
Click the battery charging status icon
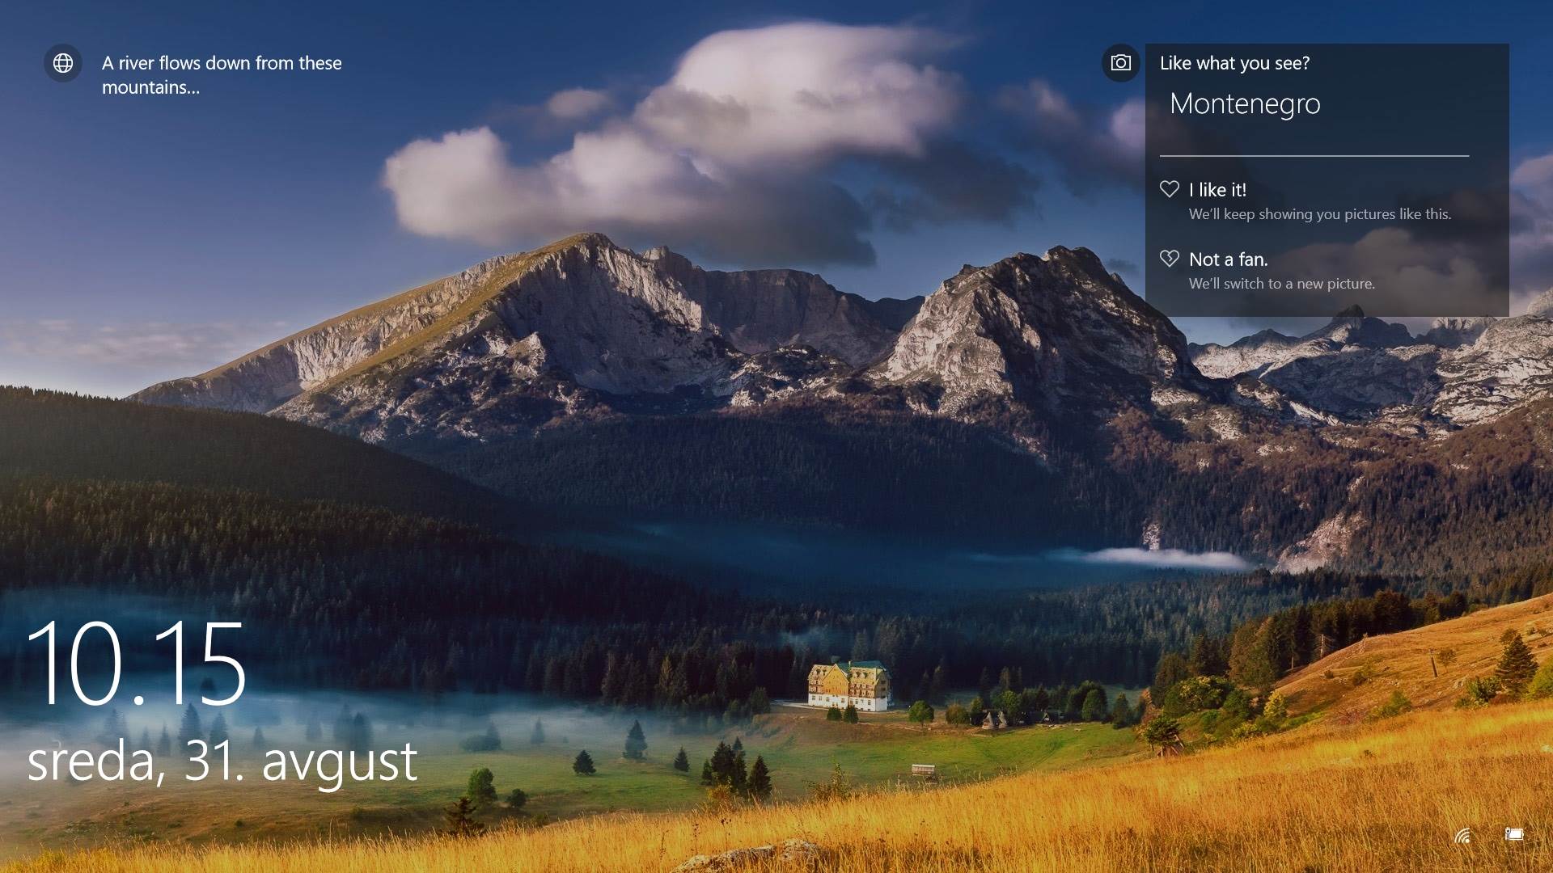pyautogui.click(x=1513, y=834)
